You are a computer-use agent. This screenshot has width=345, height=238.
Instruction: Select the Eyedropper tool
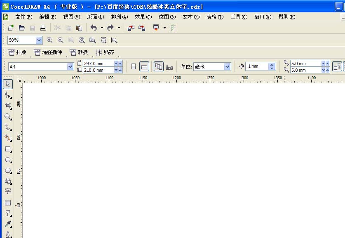(8, 224)
